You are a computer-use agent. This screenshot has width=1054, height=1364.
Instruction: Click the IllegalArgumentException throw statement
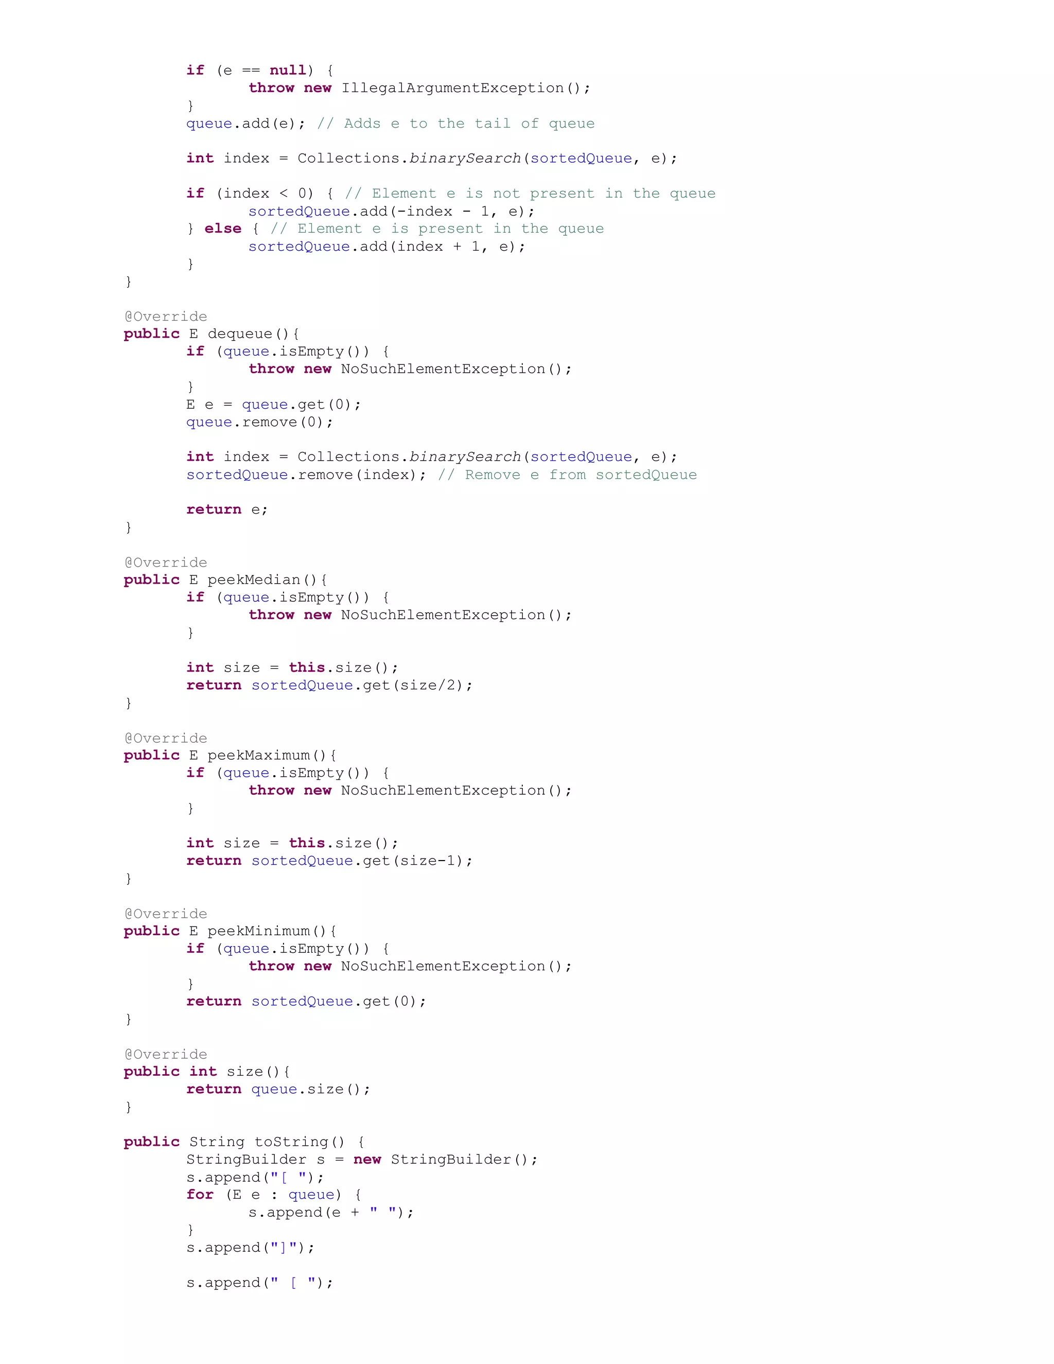(x=419, y=88)
